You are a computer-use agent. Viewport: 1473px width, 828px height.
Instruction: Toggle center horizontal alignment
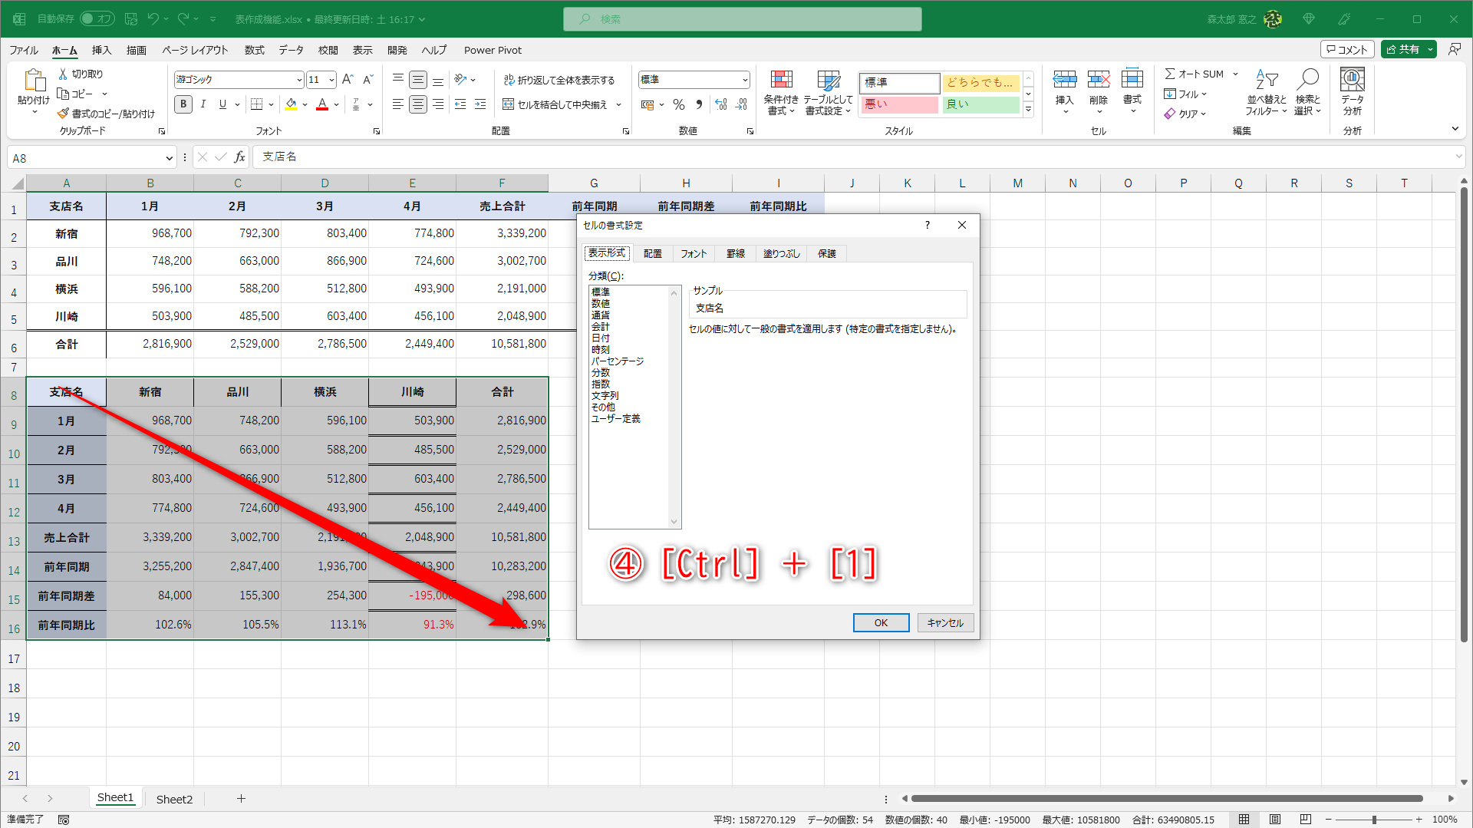418,104
